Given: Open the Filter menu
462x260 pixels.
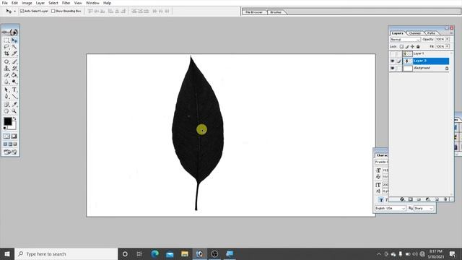Looking at the screenshot, I should pyautogui.click(x=66, y=3).
